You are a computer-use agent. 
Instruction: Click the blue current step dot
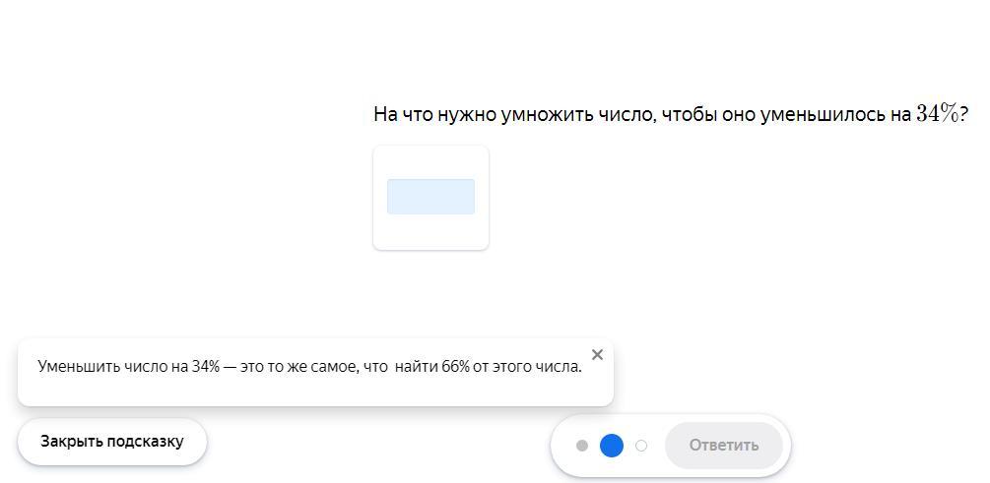[612, 446]
